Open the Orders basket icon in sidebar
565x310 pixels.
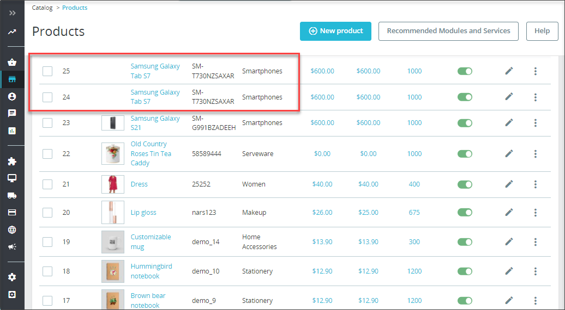coord(12,62)
